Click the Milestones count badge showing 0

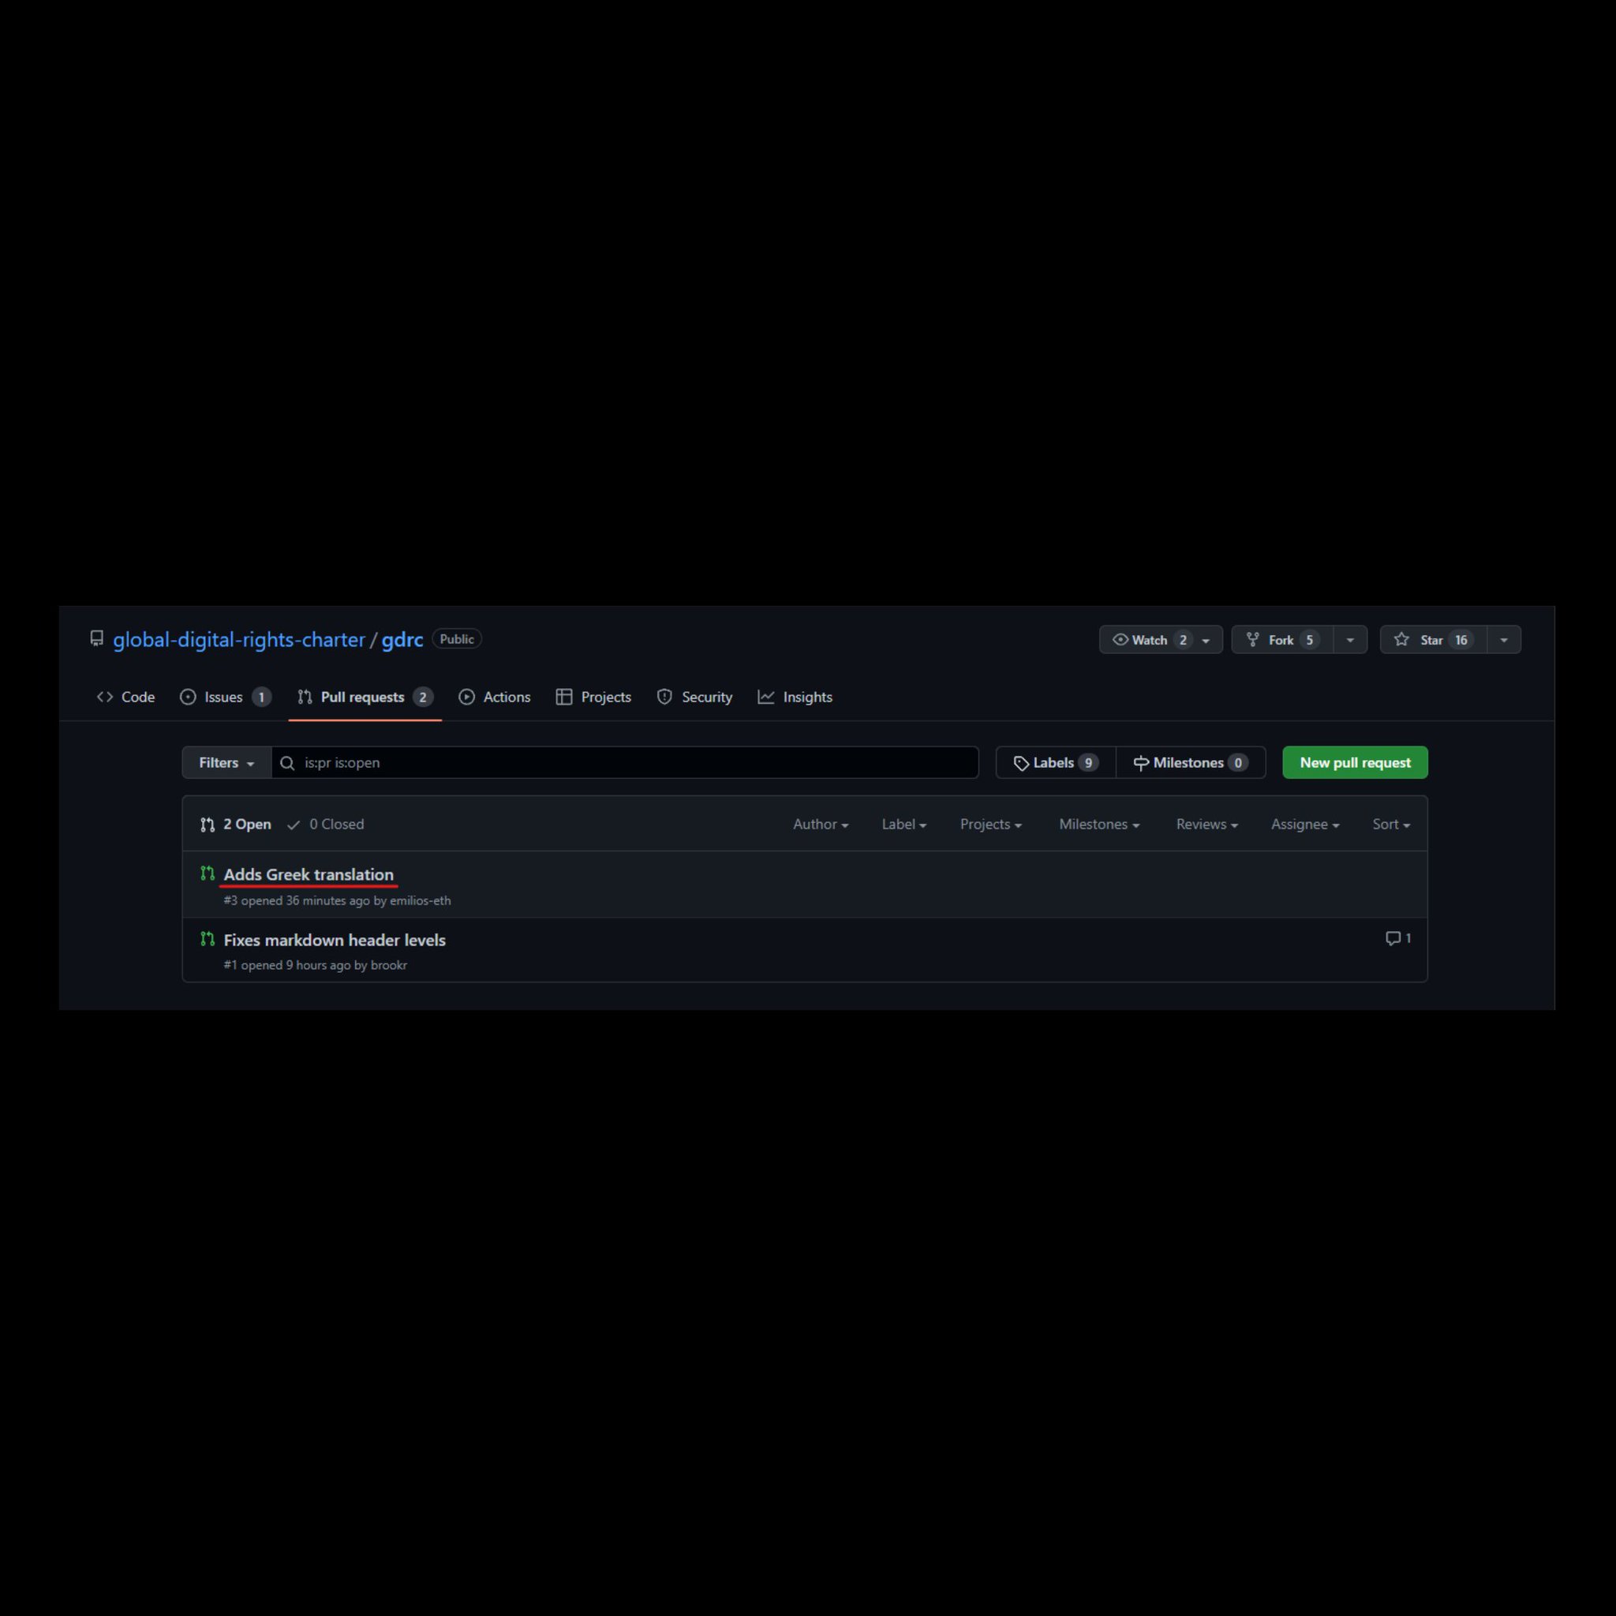point(1238,763)
